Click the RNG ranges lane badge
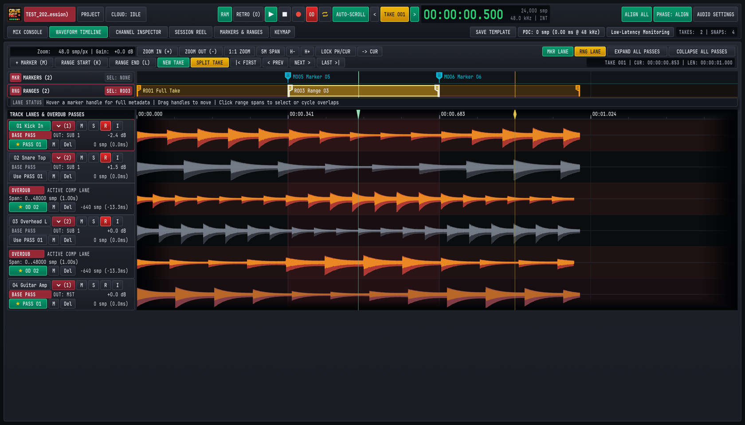Viewport: 745px width, 425px height. [x=16, y=91]
